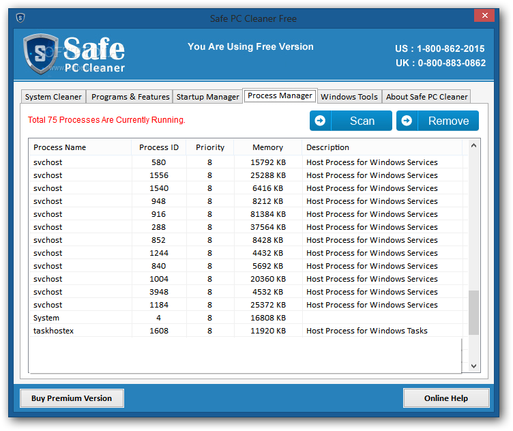
Task: Click memory value 11920 KB
Action: point(268,331)
